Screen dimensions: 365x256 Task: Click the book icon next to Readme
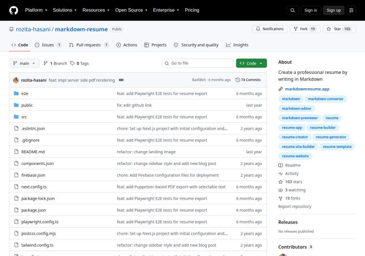click(x=281, y=165)
